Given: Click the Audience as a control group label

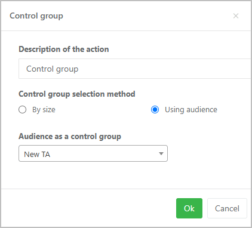Looking at the screenshot, I should pos(70,137).
